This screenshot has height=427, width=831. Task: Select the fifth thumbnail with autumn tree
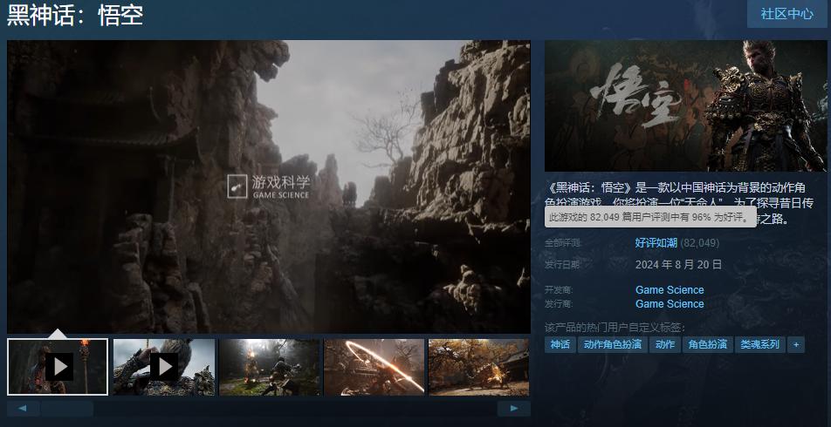[x=478, y=367]
